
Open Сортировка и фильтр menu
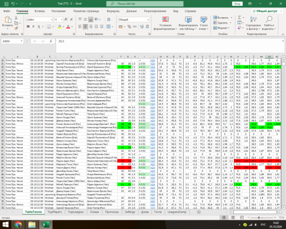click(x=253, y=23)
